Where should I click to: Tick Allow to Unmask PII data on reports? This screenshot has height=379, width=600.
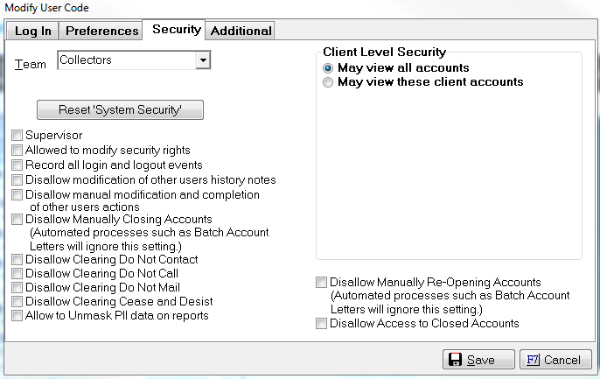point(17,315)
